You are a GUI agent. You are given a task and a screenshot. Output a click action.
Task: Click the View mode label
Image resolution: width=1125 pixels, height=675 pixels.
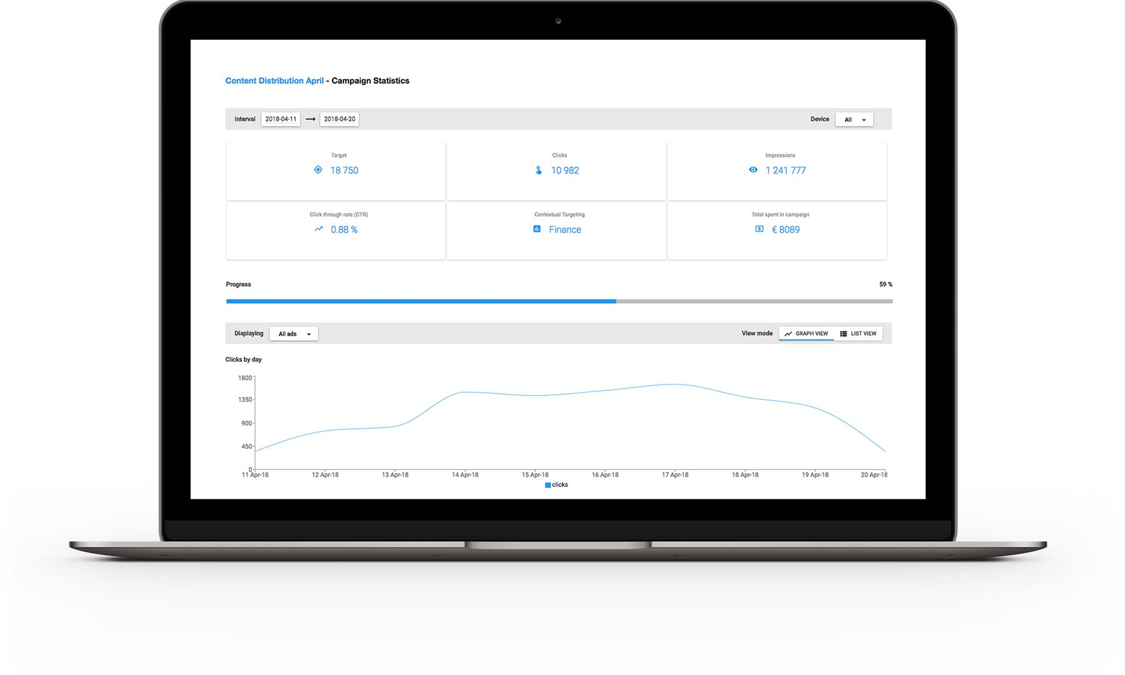(757, 333)
